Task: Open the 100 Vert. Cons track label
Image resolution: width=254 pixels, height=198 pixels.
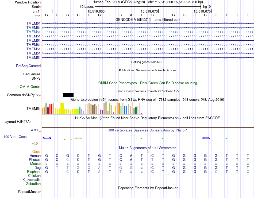Action: click(15, 137)
